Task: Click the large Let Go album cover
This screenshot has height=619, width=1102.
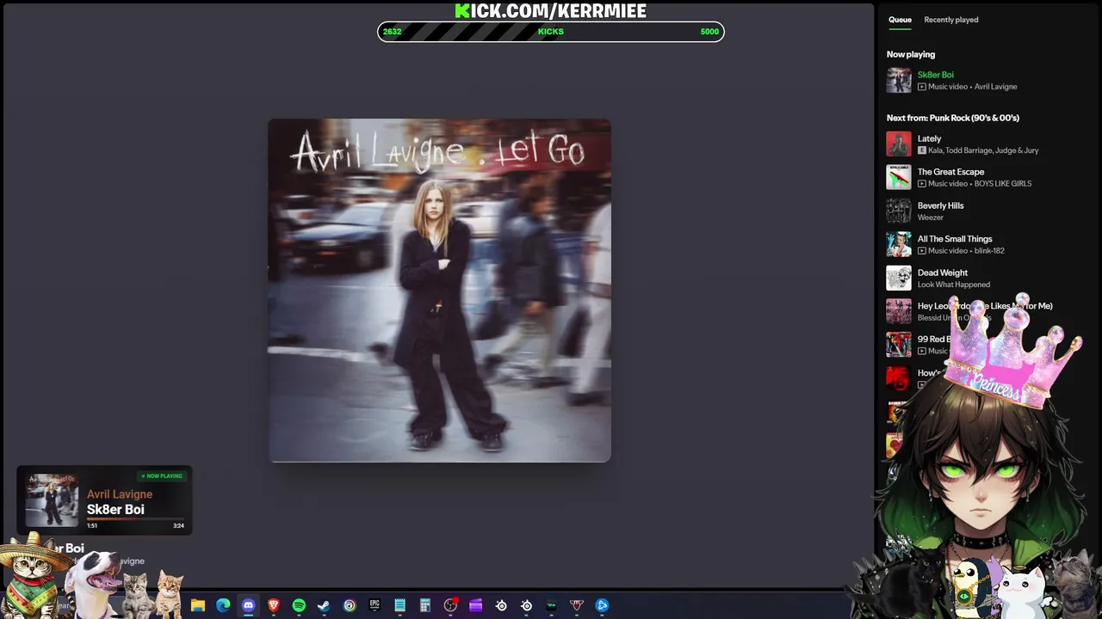Action: pos(439,291)
